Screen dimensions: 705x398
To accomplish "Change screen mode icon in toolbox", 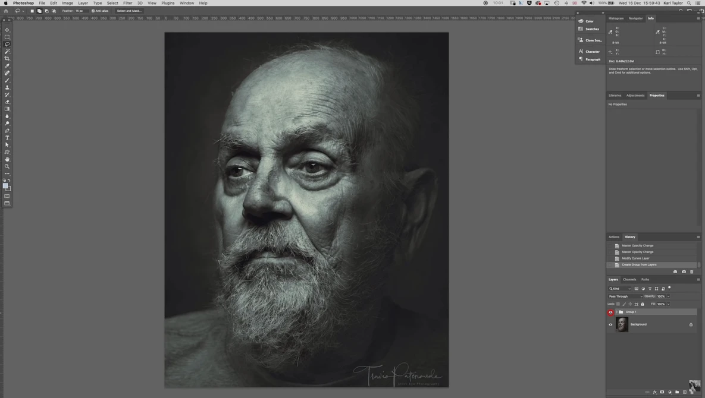I will (7, 203).
